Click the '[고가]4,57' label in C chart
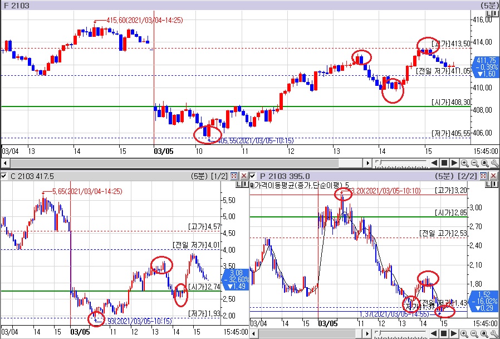Viewport: 500px width, 339px height. click(204, 226)
